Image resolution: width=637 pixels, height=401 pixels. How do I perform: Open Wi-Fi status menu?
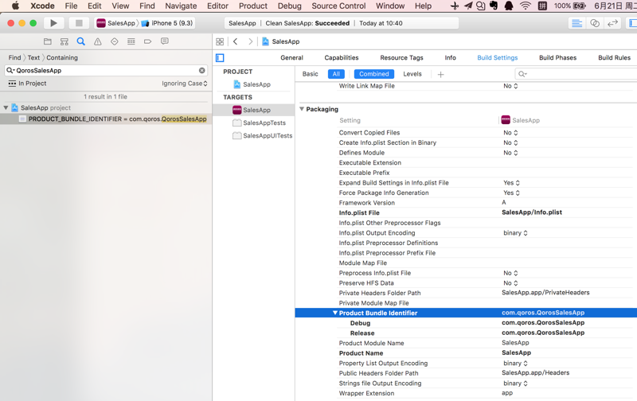[x=526, y=6]
